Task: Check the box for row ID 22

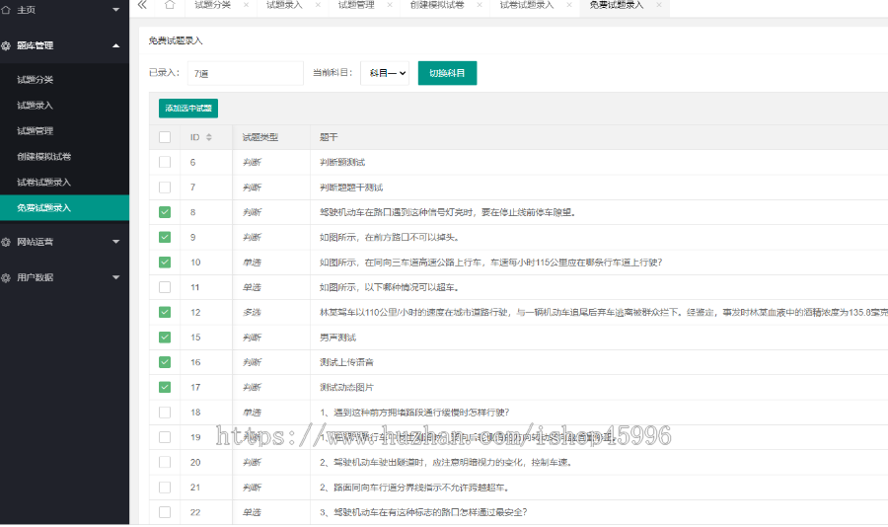Action: (x=165, y=512)
